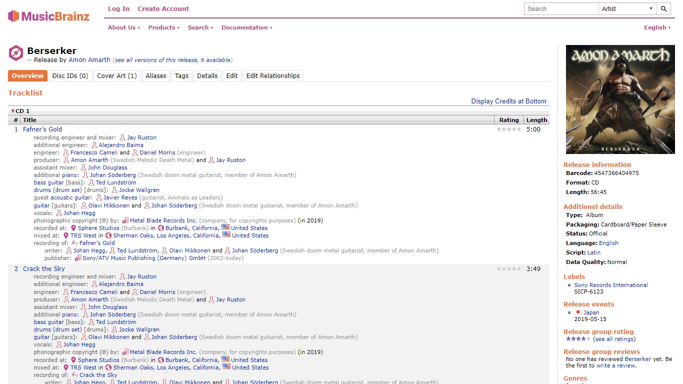683x384 pixels.
Task: Click artist icon beside Daniel Morris in Fafner's Gold
Action: (x=135, y=152)
